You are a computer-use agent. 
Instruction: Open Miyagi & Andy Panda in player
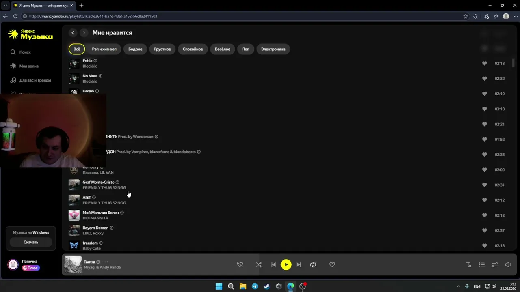pos(102,267)
